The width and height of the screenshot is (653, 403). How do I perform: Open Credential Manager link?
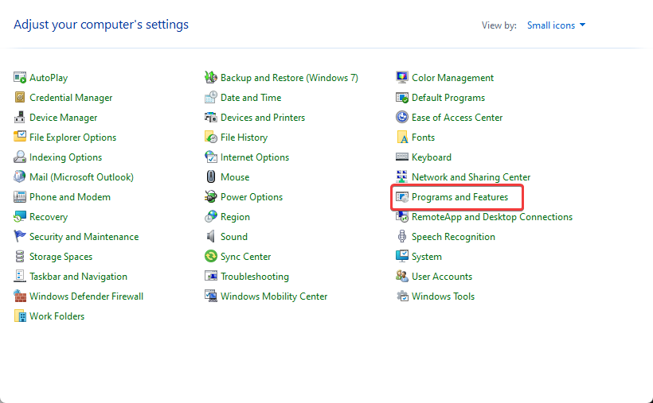tap(71, 98)
